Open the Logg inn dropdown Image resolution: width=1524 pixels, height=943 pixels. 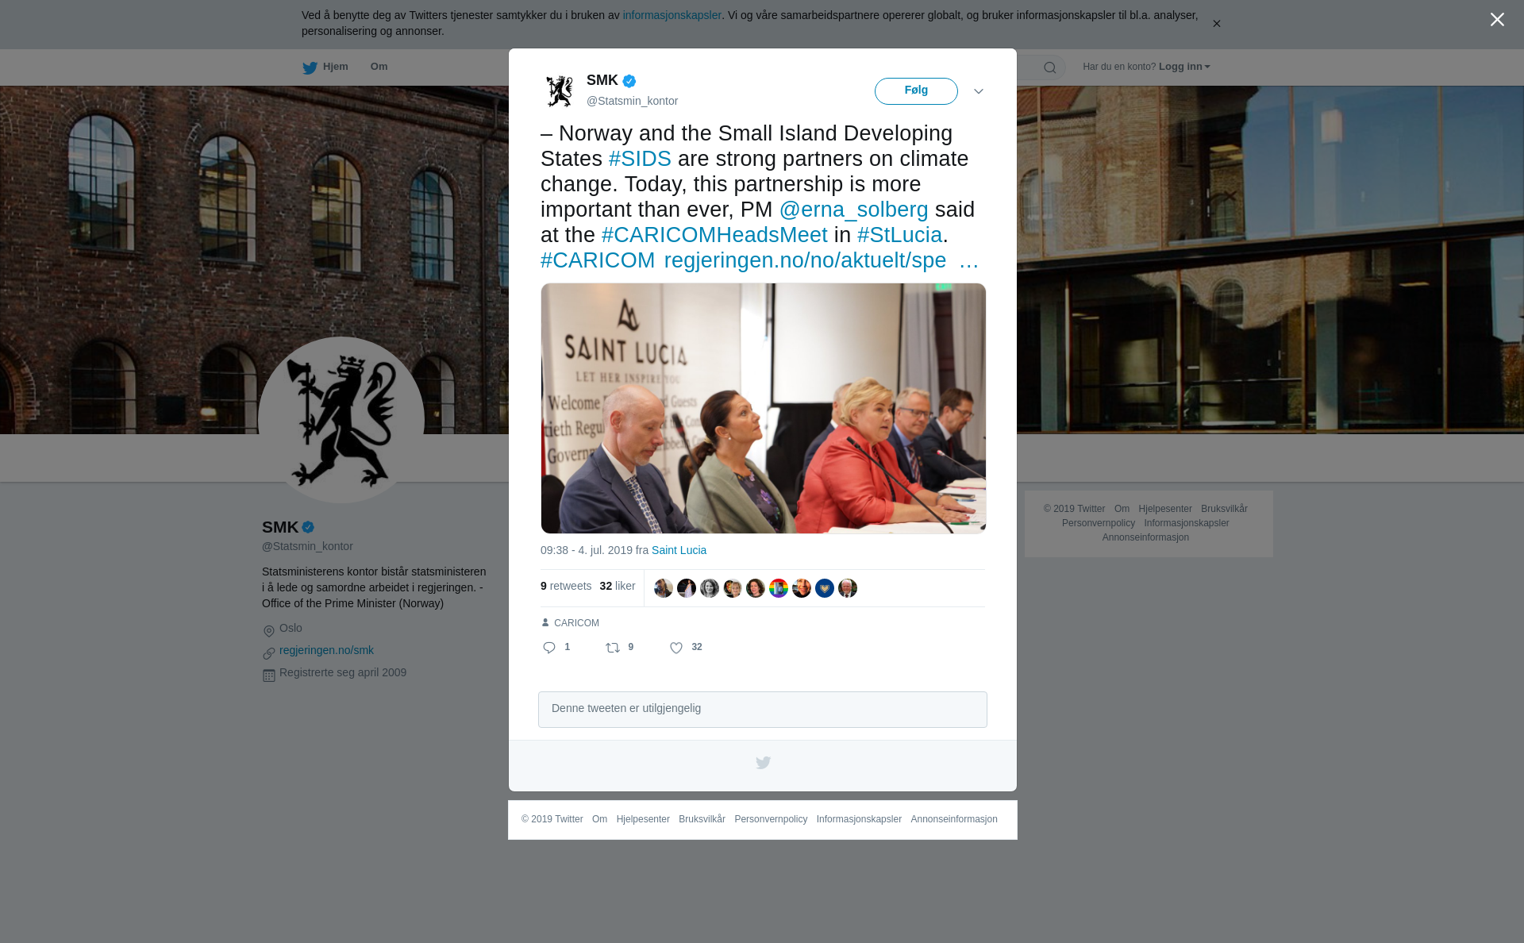[1183, 67]
